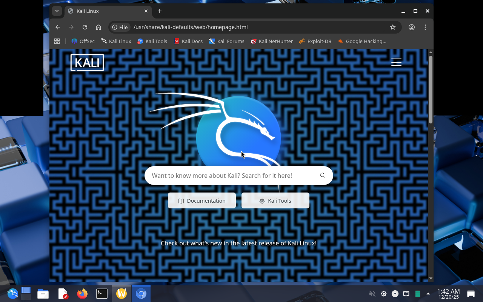
Task: Bookmark this page with the star icon
Action: coord(393,27)
